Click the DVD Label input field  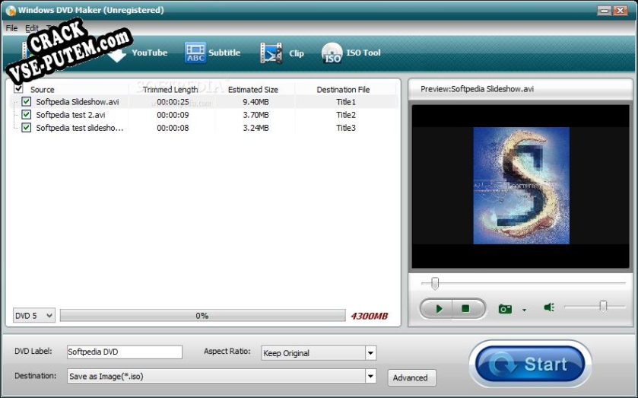125,352
